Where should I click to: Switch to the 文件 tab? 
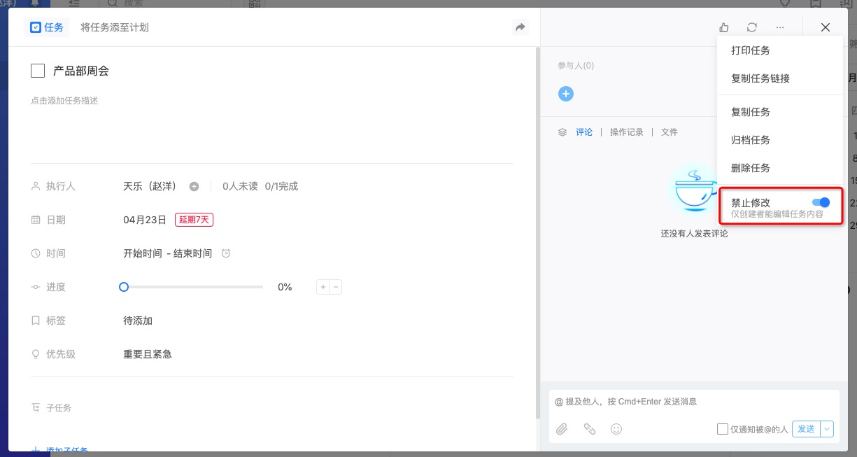point(670,132)
